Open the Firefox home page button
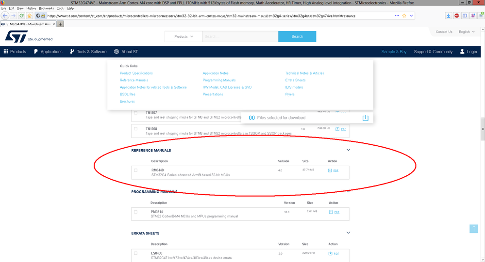 tap(30, 15)
